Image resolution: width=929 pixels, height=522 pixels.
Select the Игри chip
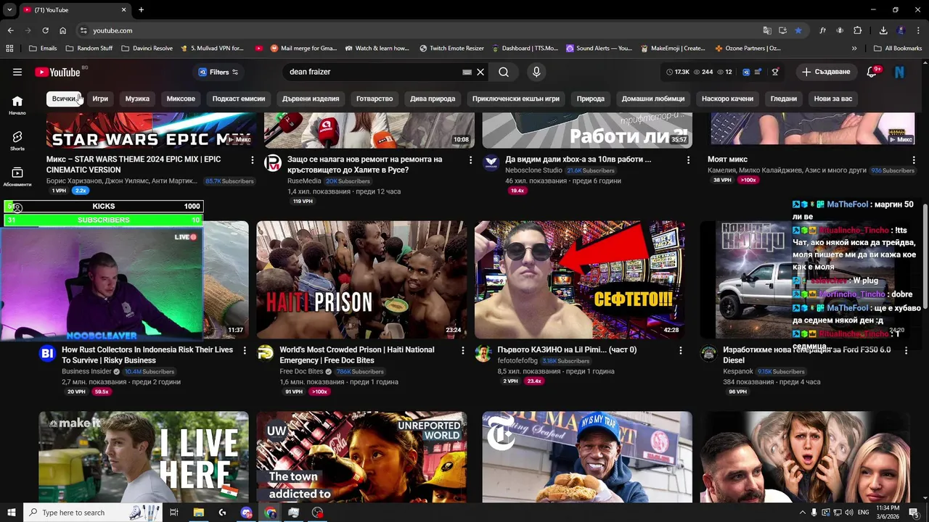click(x=100, y=99)
